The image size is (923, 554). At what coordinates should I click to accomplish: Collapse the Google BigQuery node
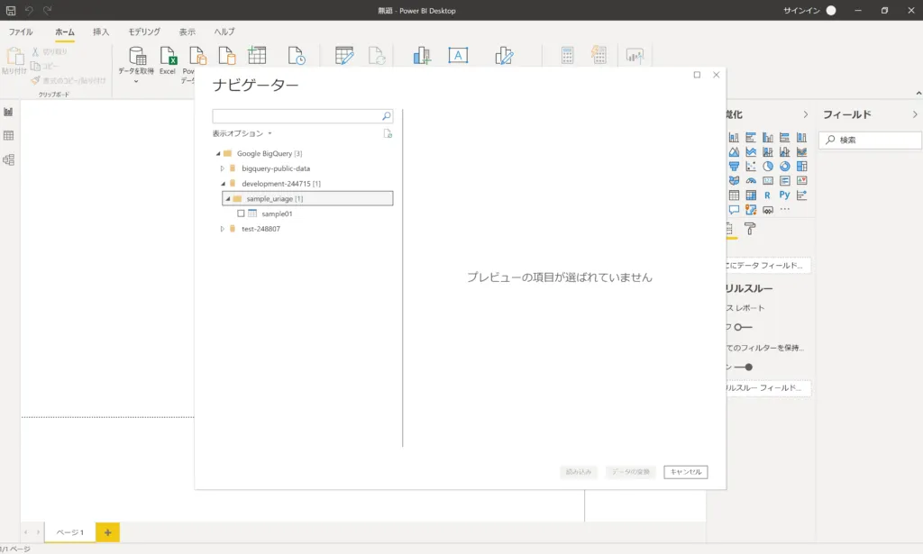pos(218,153)
